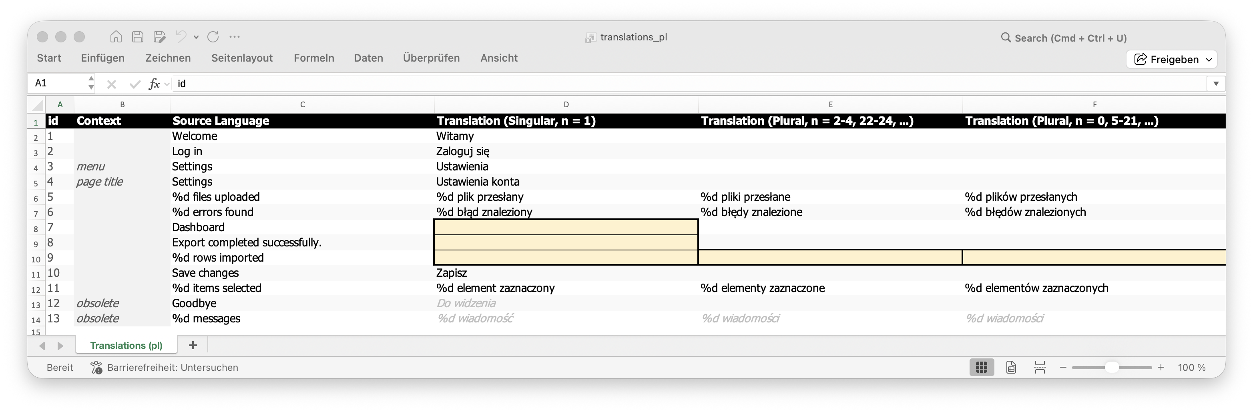Click the Select All corner triangle
This screenshot has height=412, width=1253.
[x=36, y=104]
